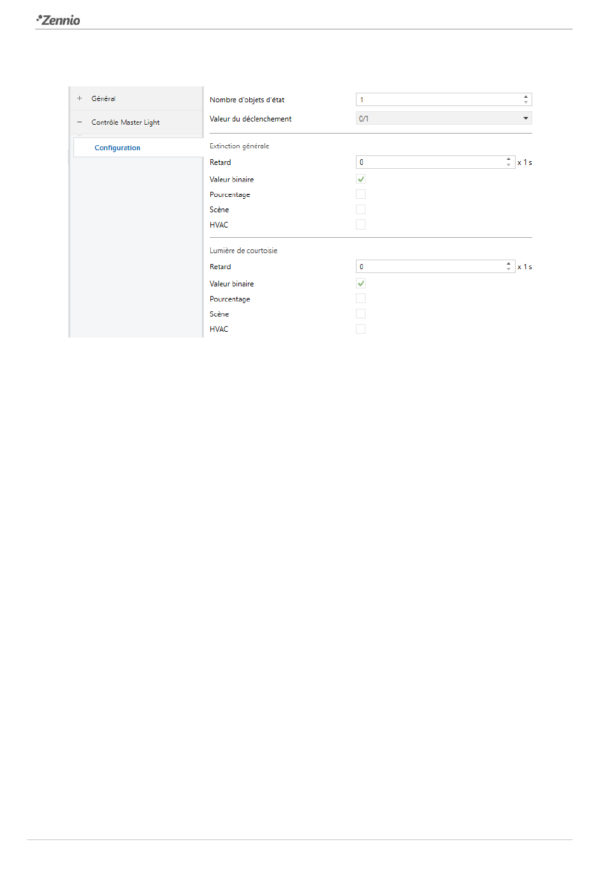Image resolution: width=607 pixels, height=881 pixels.
Task: Uncheck Valeur binaire under Extinction générale
Action: [x=361, y=179]
